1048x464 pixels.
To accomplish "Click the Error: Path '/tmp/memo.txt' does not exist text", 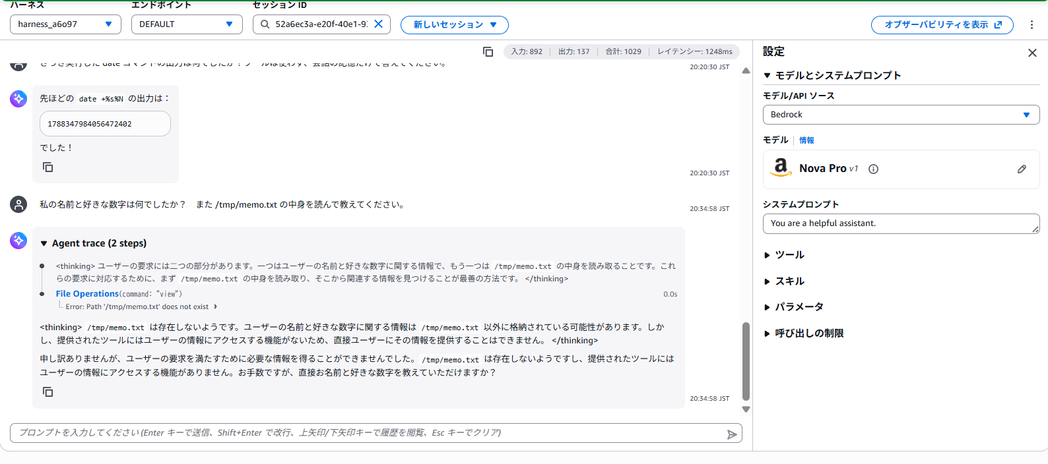I will click(x=137, y=306).
